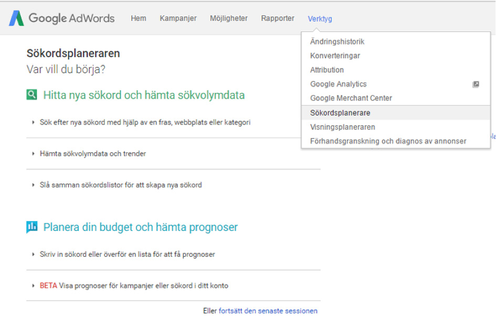Expand 'Skriv in sökord eller överför' arrow
Screen dimensions: 496x326
point(33,254)
